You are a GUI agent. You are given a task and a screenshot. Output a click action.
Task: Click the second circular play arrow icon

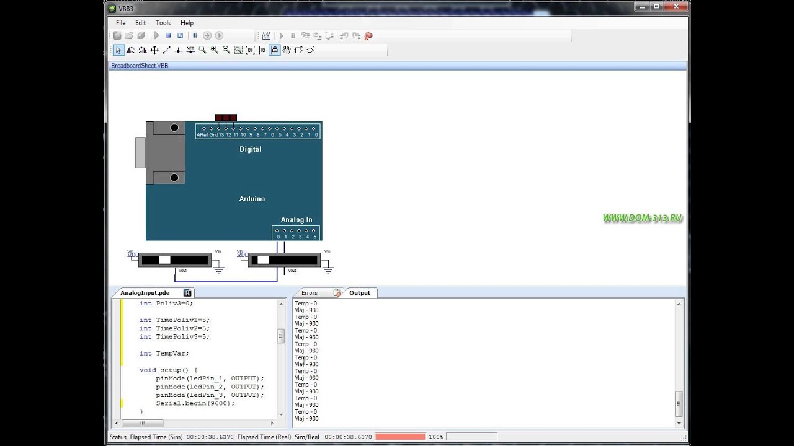click(x=219, y=36)
